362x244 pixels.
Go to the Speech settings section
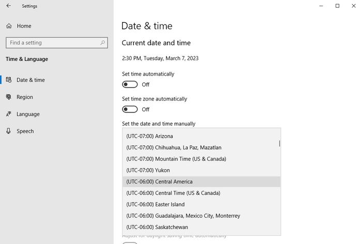coord(25,132)
